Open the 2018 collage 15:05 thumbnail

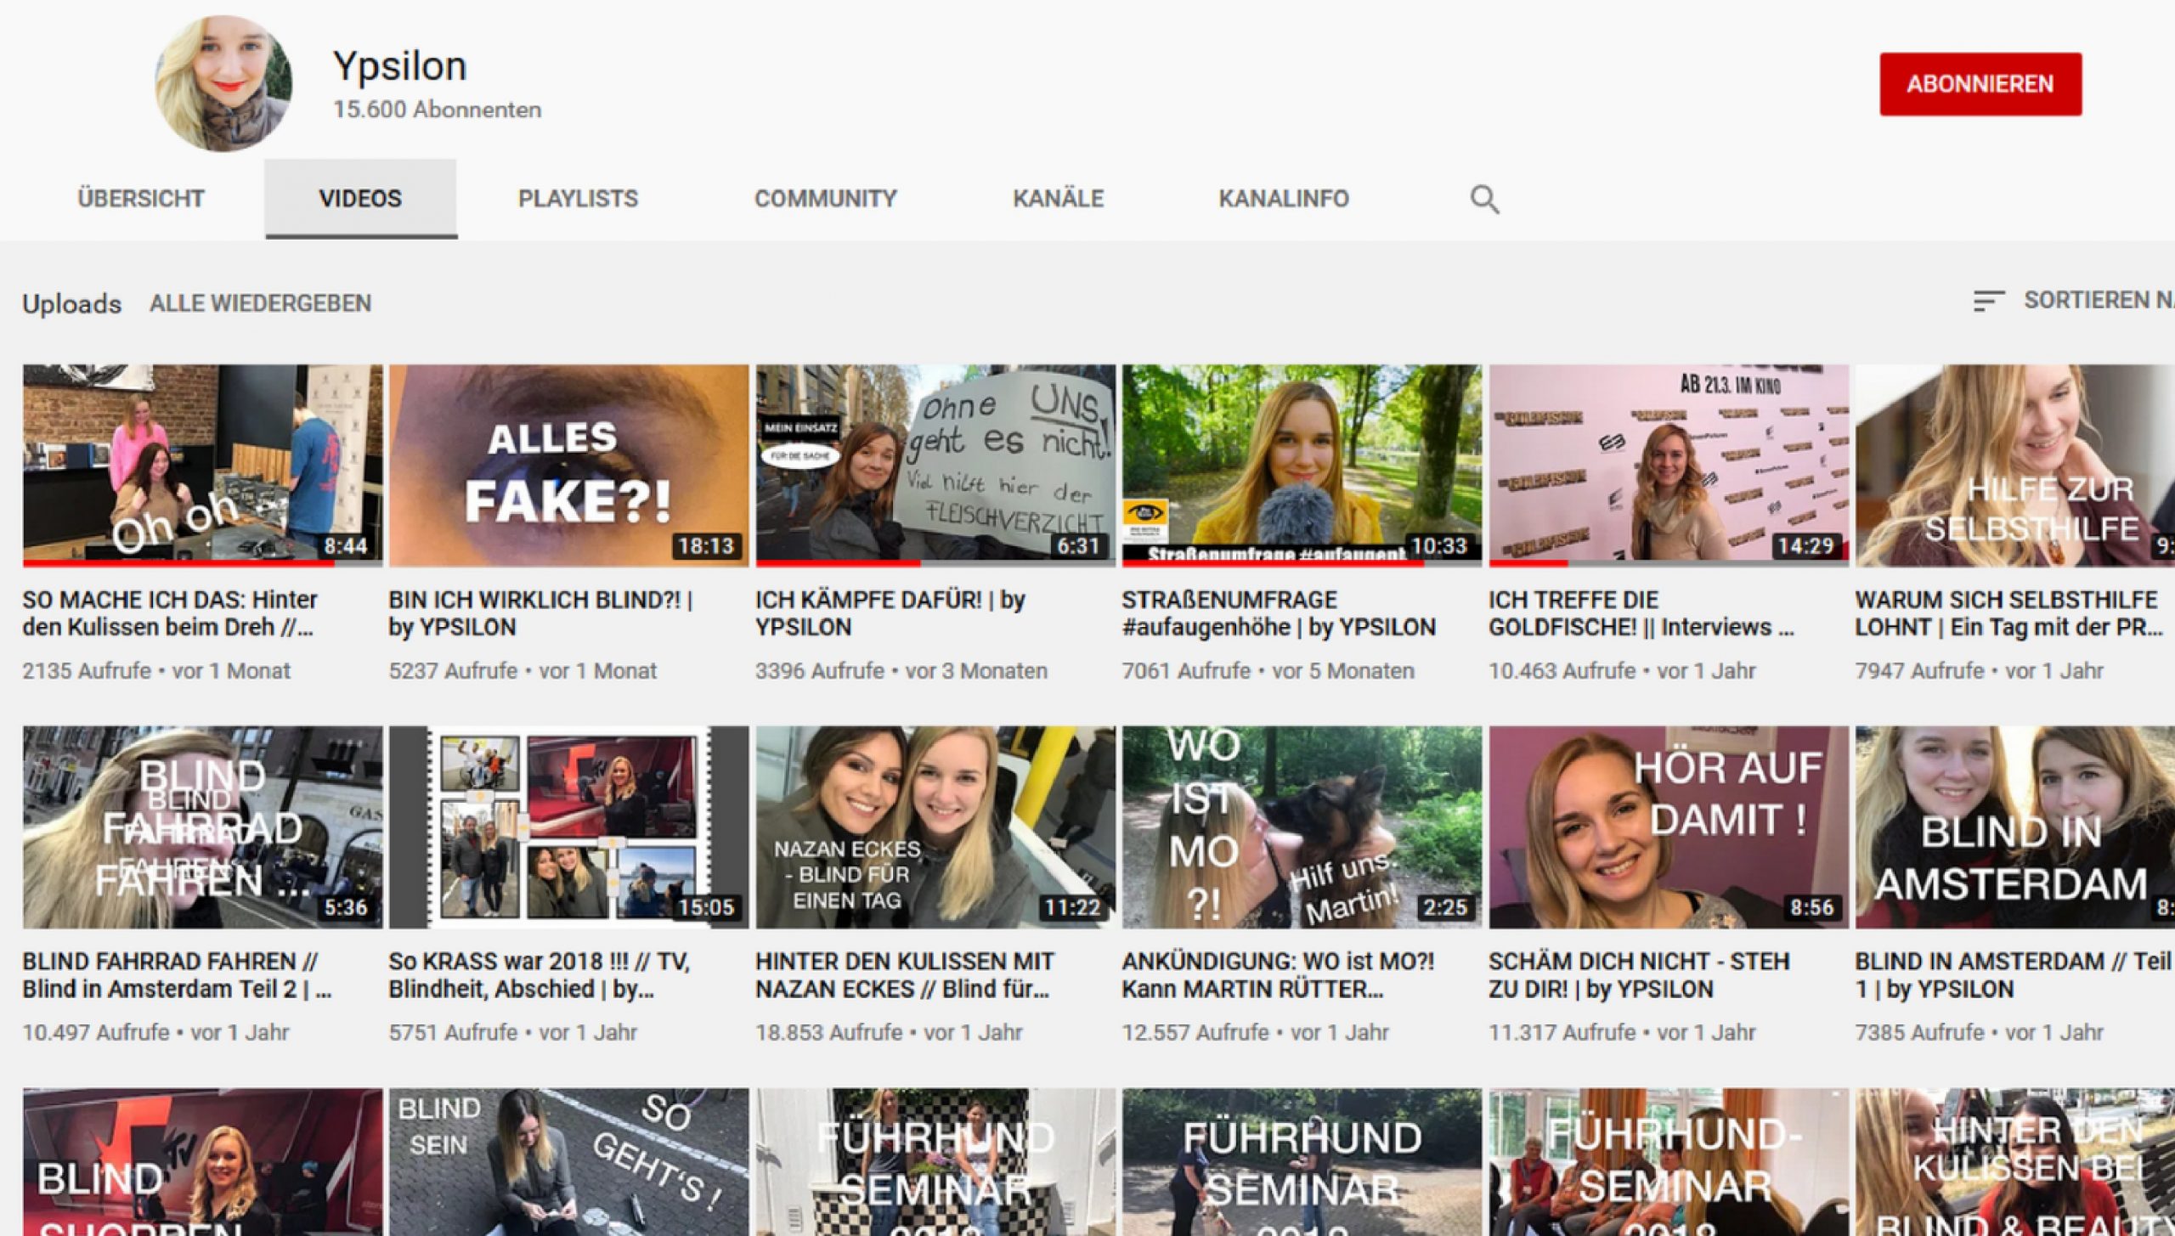click(569, 827)
